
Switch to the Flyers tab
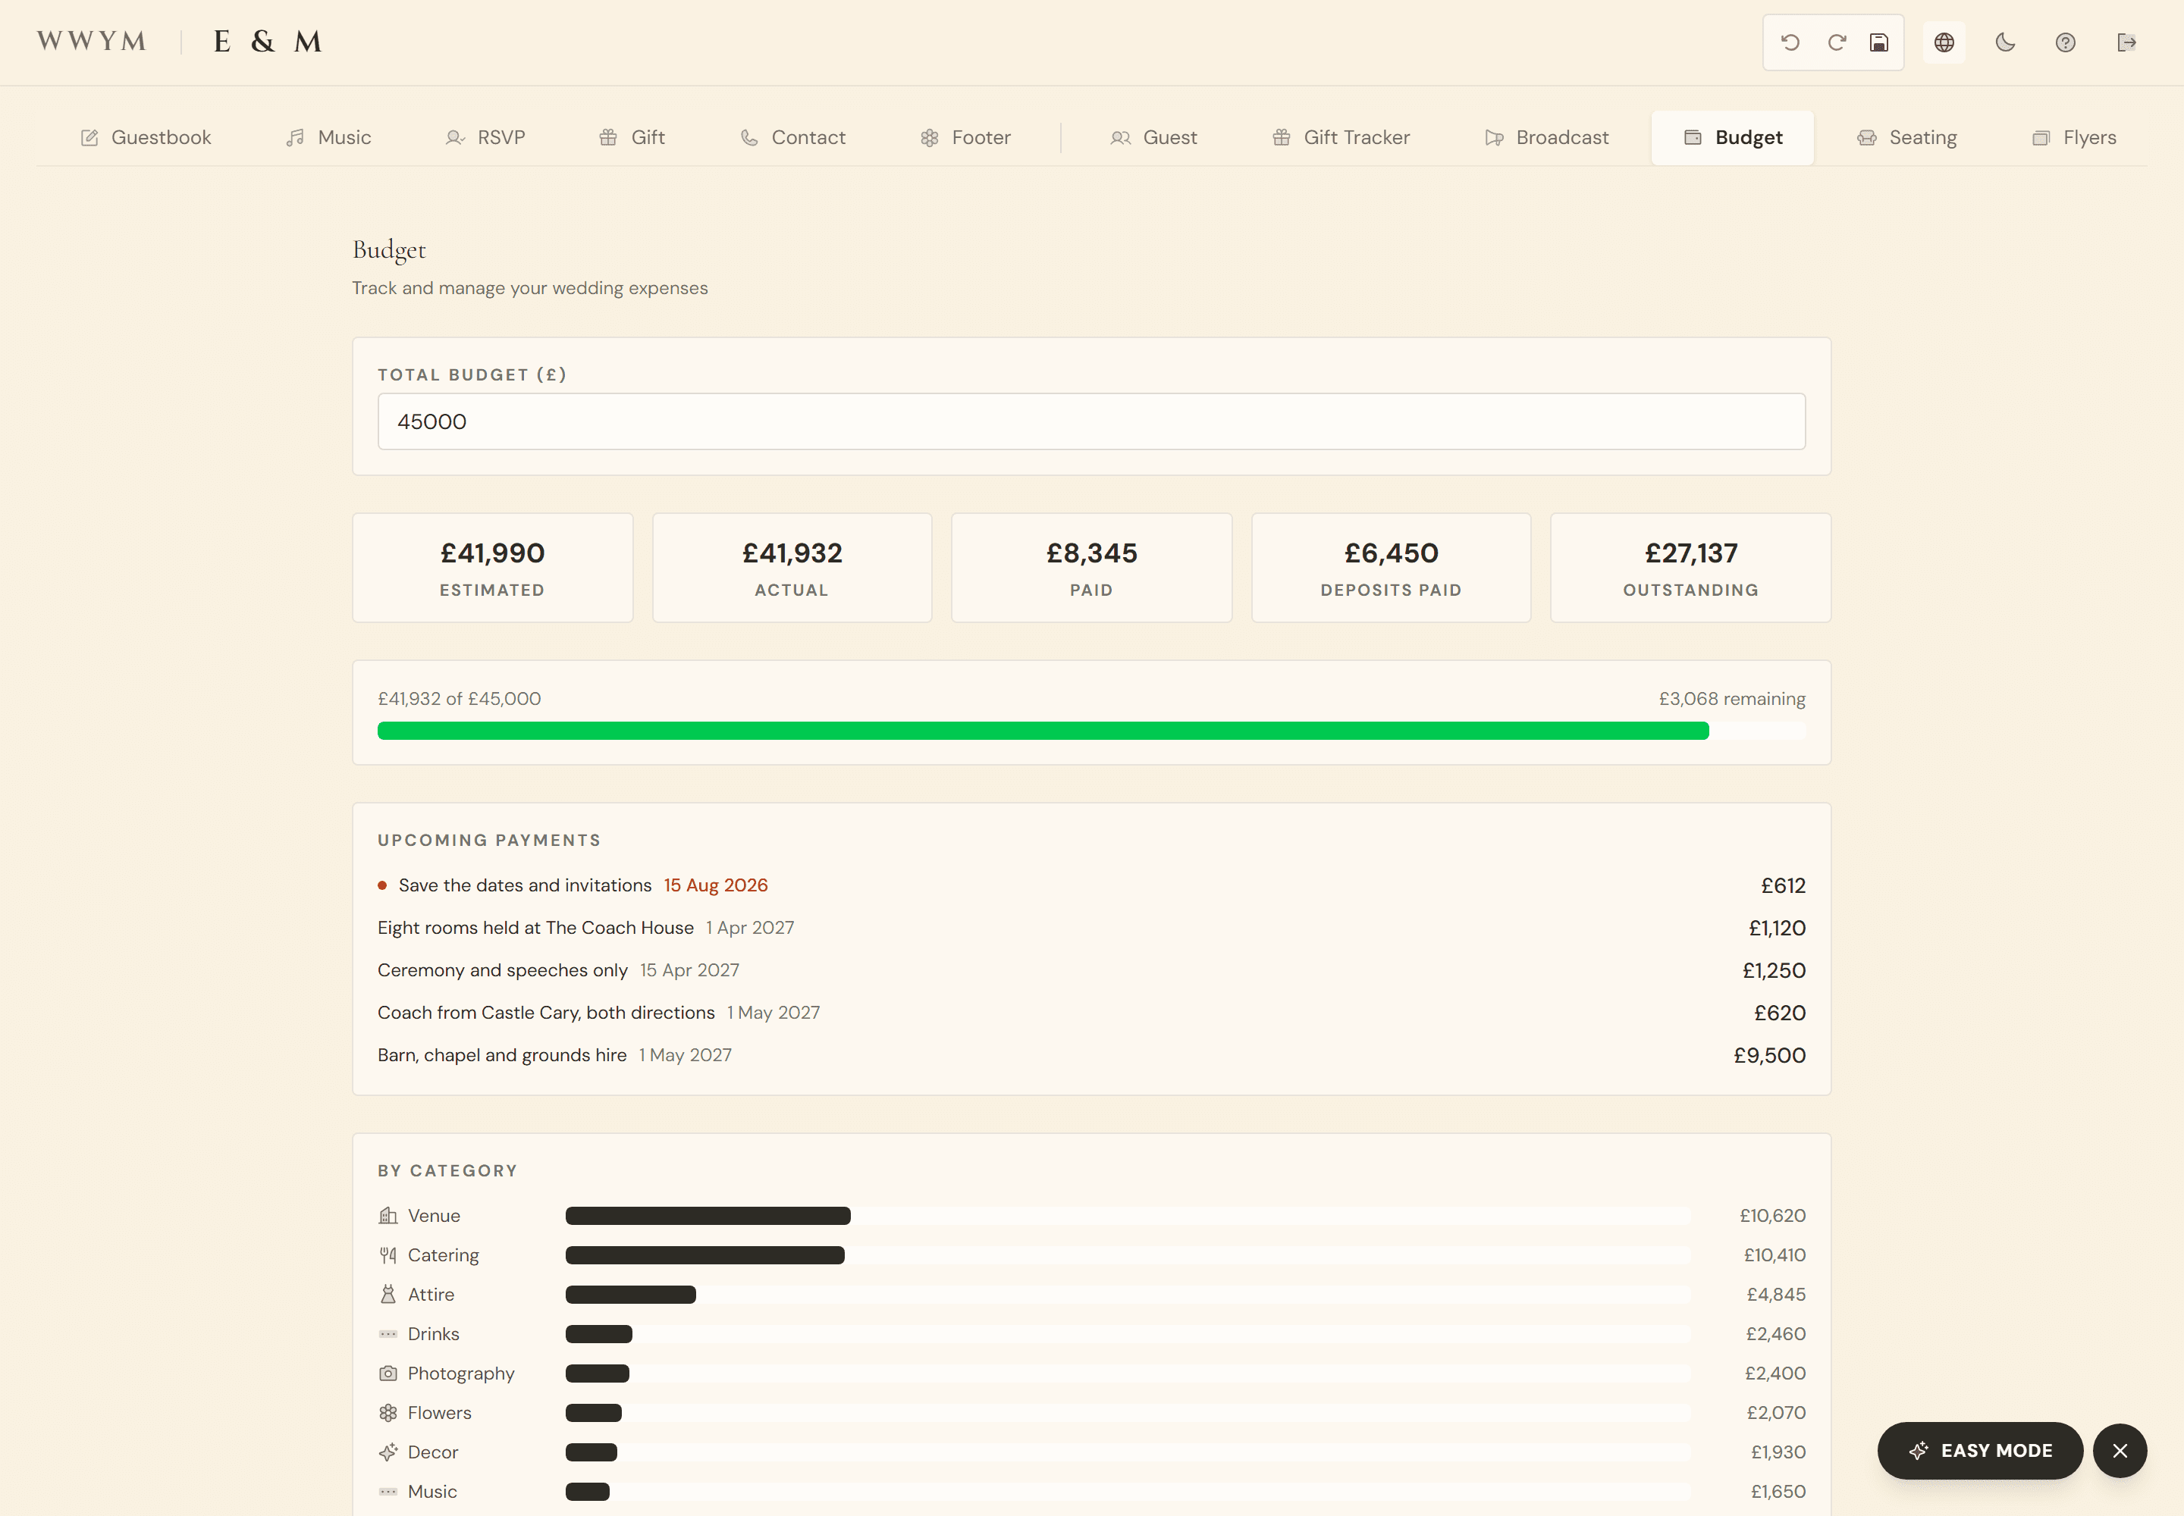(2074, 138)
